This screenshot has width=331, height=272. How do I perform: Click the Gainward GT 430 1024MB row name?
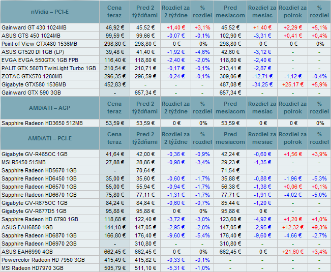coord(34,27)
